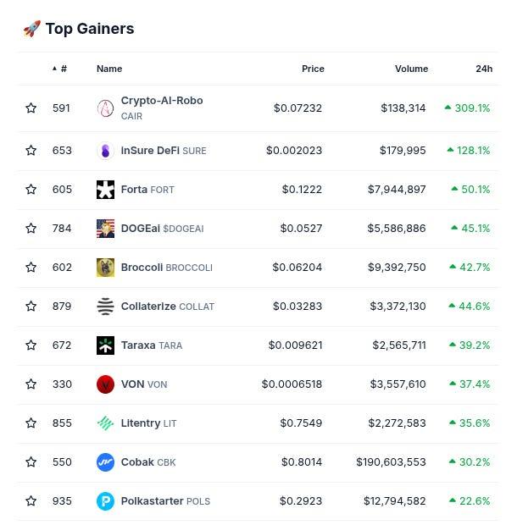This screenshot has width=506, height=525.
Task: Toggle the star for Forta
Action: point(31,189)
